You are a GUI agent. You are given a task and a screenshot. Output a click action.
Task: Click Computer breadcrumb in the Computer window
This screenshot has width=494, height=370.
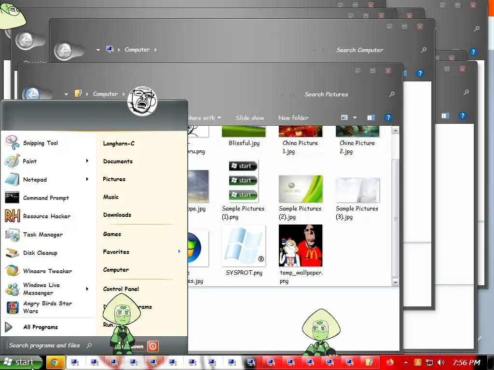(x=137, y=50)
